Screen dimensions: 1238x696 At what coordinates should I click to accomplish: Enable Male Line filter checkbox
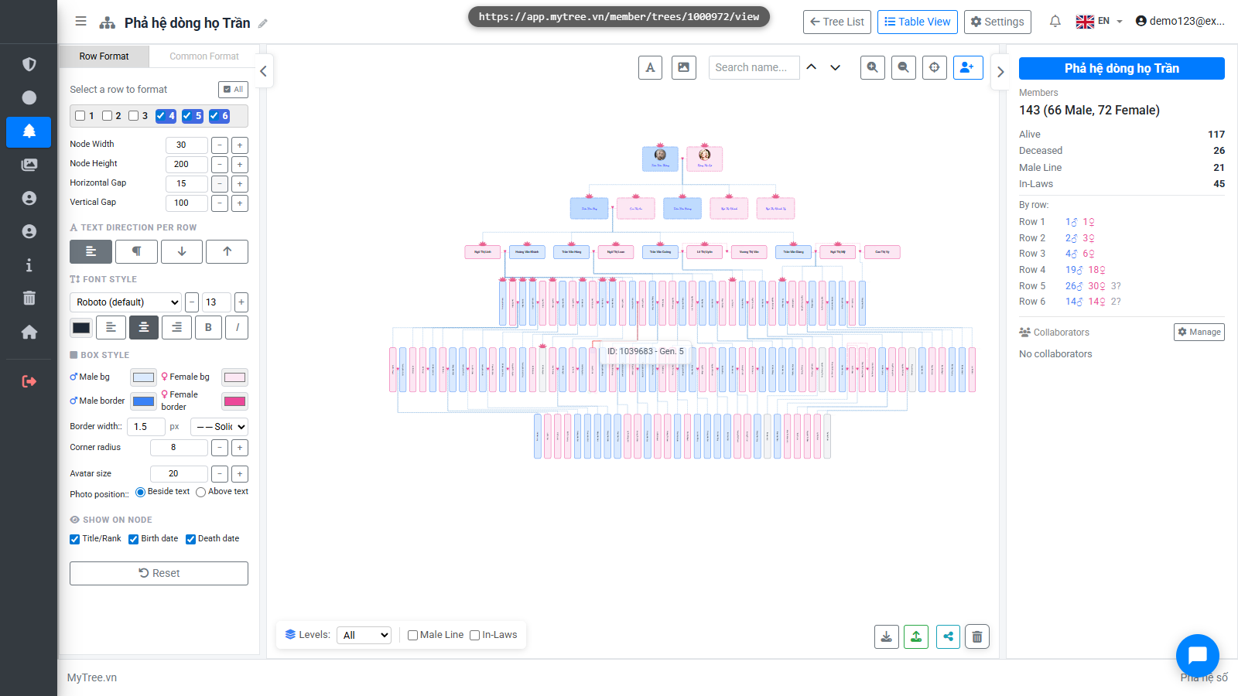(413, 636)
